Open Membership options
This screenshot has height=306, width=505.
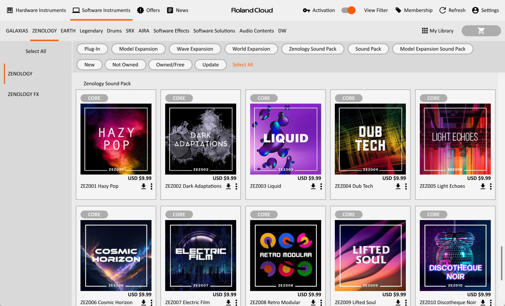tap(414, 10)
